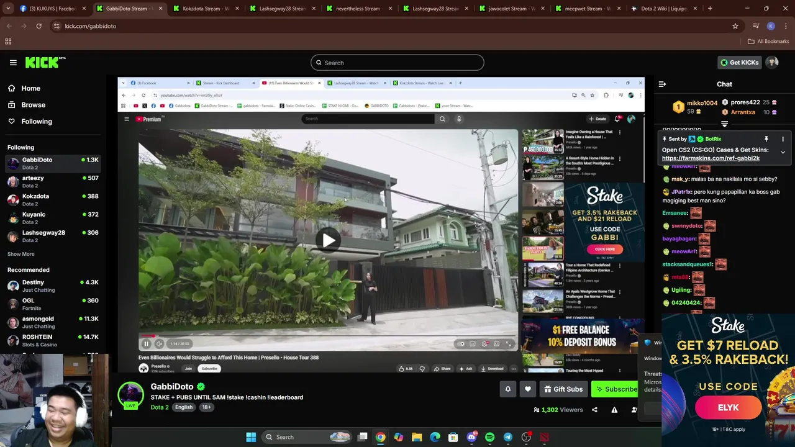
Task: Report the stream with the warning triangle icon
Action: [614, 410]
